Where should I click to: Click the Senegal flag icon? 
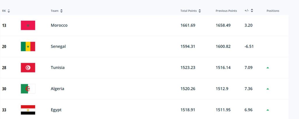point(28,46)
